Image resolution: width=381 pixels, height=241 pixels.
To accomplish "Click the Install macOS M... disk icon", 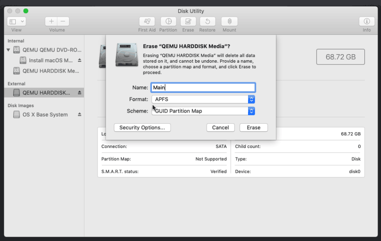I will pos(23,60).
